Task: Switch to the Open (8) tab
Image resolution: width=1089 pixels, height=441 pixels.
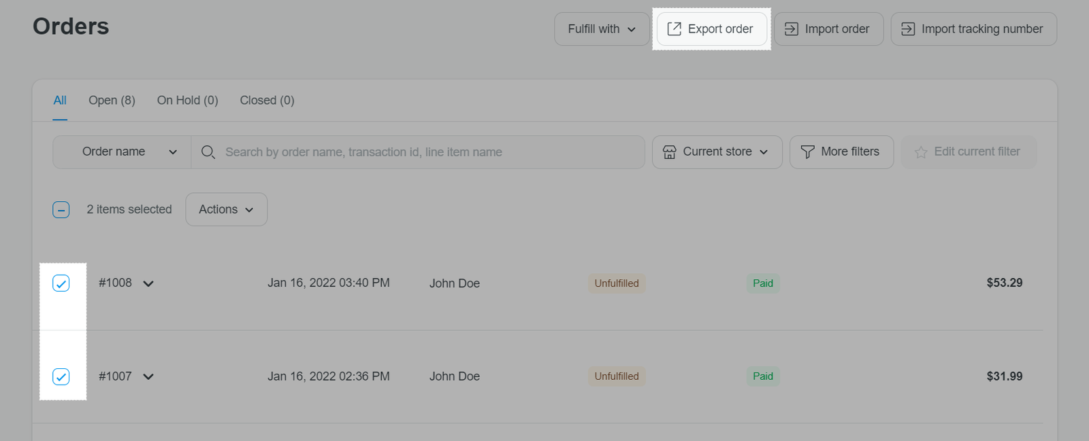Action: (112, 101)
